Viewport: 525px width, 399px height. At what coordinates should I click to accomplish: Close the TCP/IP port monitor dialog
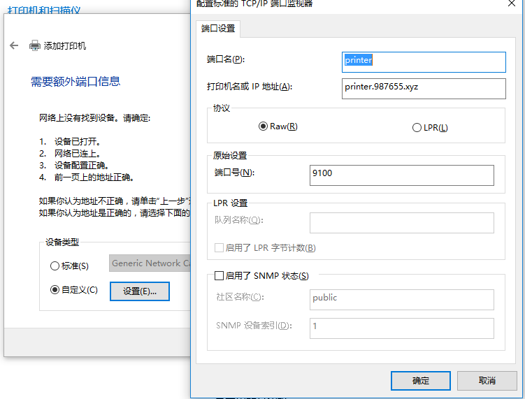[510, 4]
